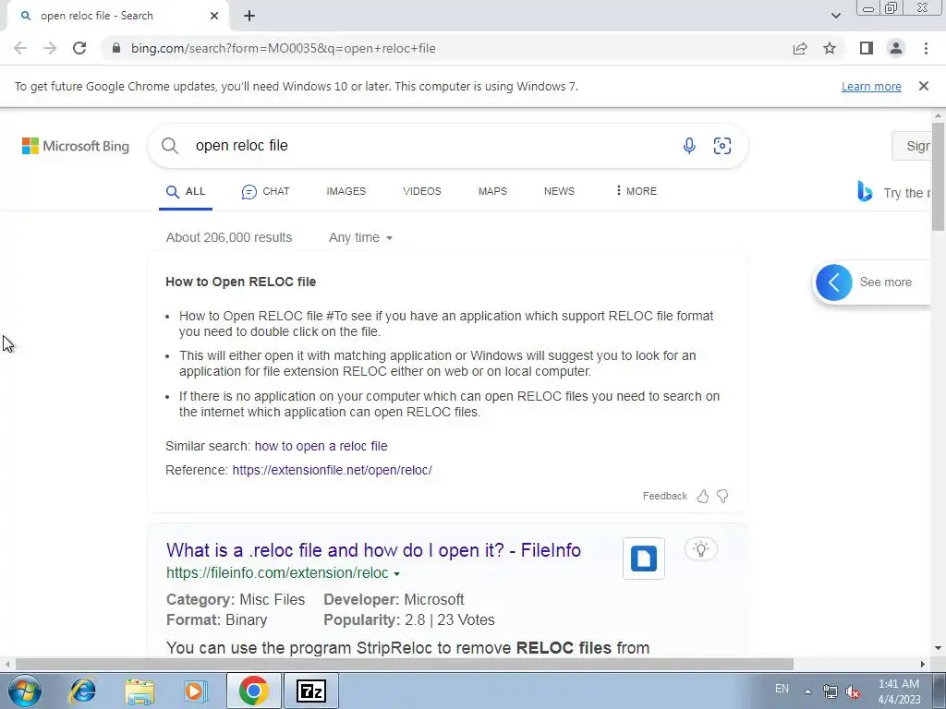Start voice search with the microphone
Image resolution: width=946 pixels, height=709 pixels.
click(689, 146)
